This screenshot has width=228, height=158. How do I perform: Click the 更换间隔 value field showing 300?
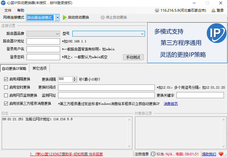pos(65,79)
